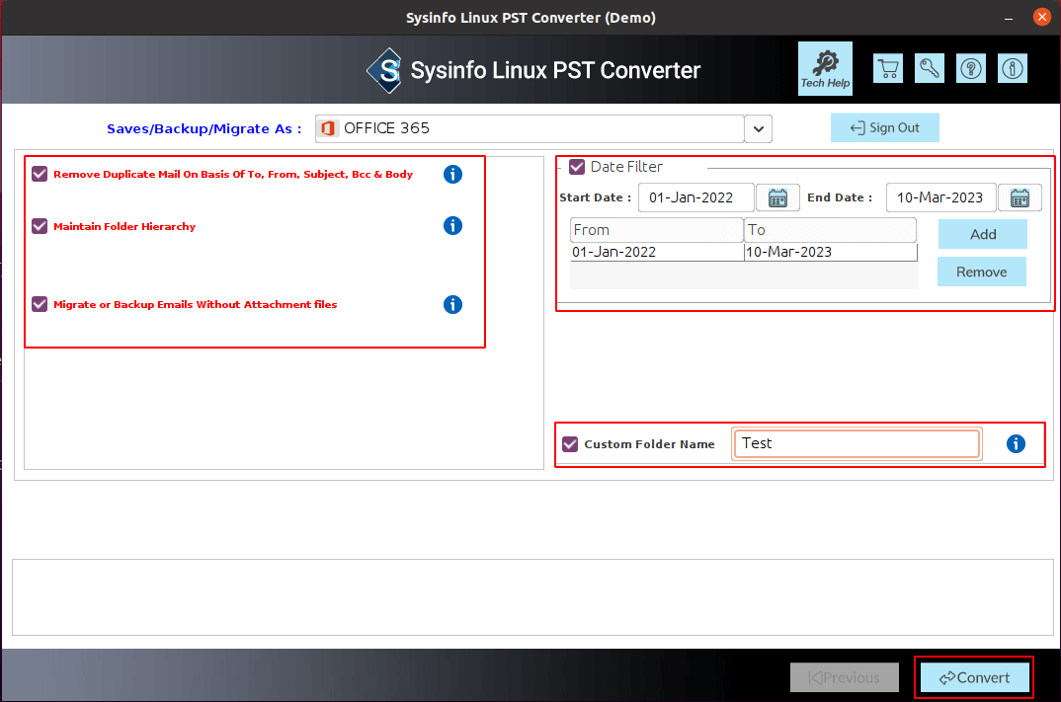
Task: Uncheck Remove Duplicate Mail checkbox
Action: point(40,174)
